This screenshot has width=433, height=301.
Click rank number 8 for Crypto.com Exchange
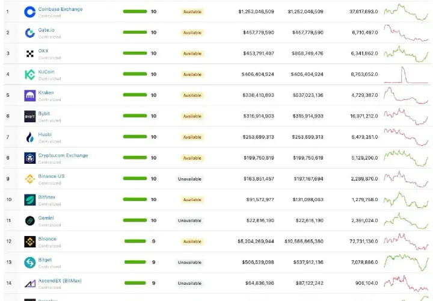(8, 158)
